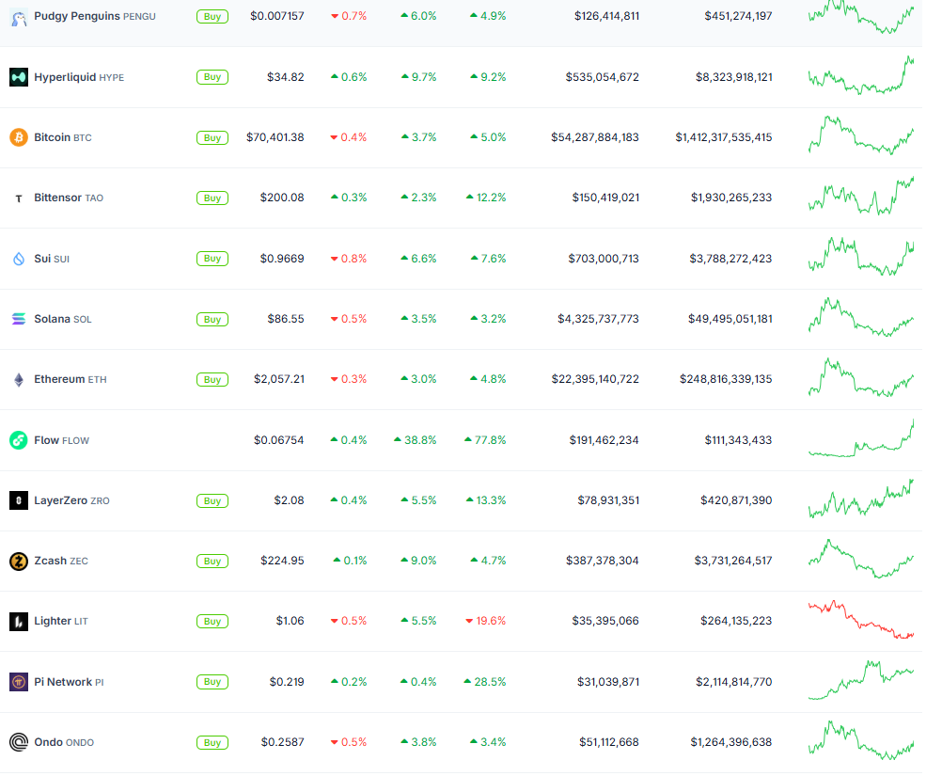The image size is (942, 776).
Task: Click the Pudgy Penguins logo icon
Action: pos(19,16)
